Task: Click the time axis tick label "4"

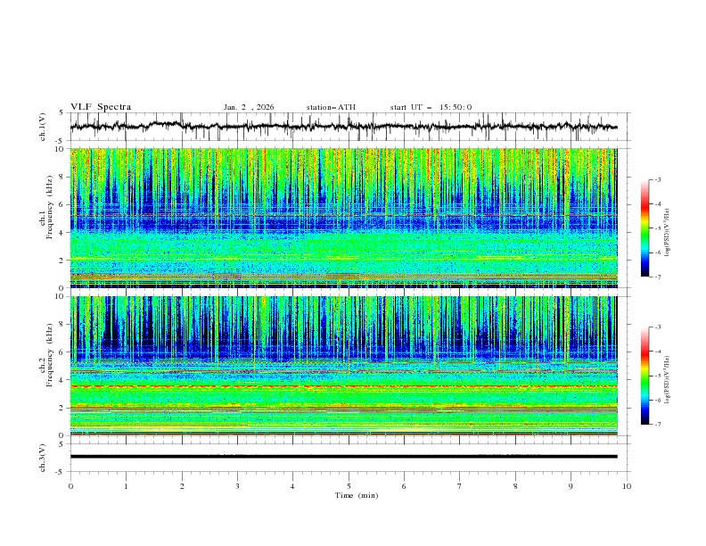Action: pyautogui.click(x=292, y=486)
